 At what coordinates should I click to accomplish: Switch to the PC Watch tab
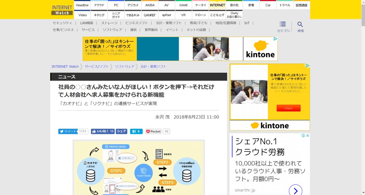(116, 5)
